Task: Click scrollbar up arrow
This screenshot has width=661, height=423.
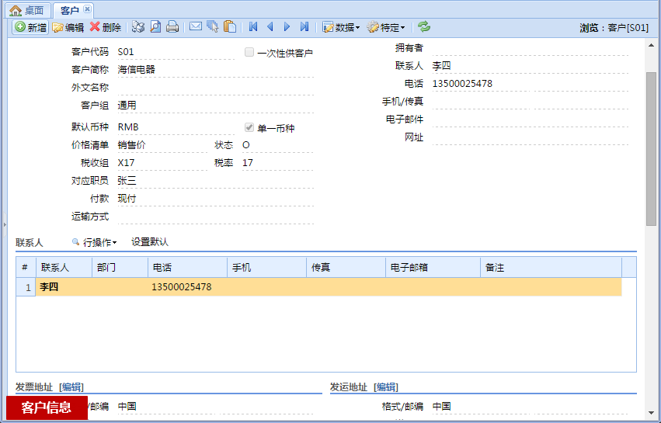Action: 651,45
